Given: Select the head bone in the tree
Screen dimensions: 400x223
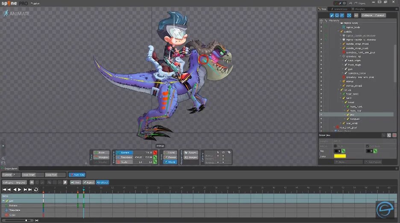Looking at the screenshot, I should click(351, 102).
